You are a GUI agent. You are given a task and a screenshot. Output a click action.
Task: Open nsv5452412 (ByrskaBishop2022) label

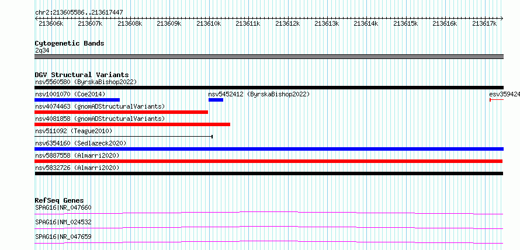point(259,94)
